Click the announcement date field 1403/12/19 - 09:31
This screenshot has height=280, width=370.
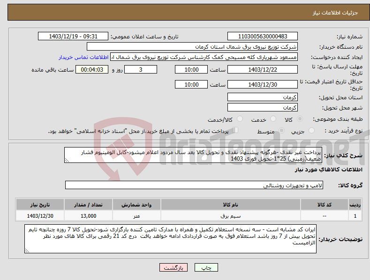click(73, 37)
